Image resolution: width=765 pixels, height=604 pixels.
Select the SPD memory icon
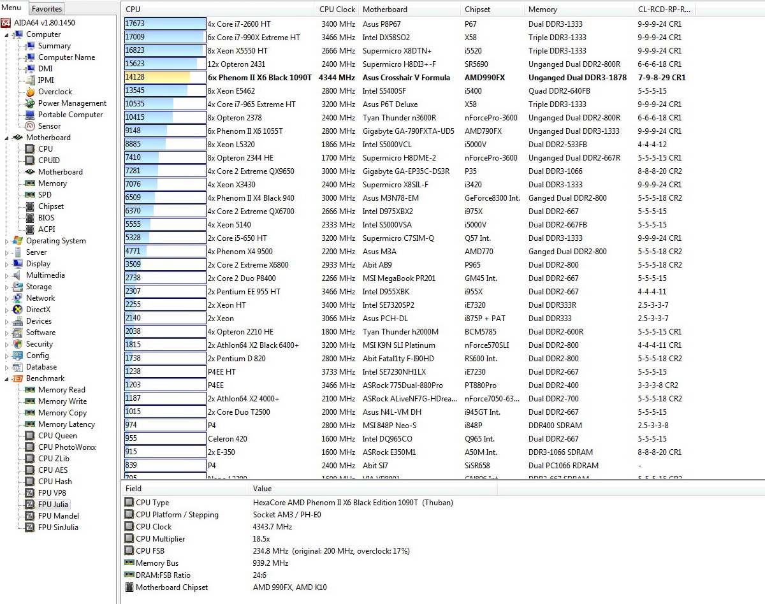pos(30,195)
